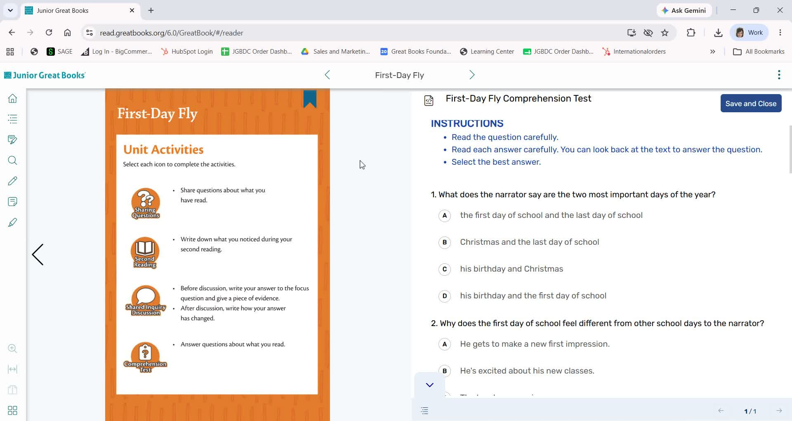Expand the test panel down chevron
Screen dimensions: 792x421
429,385
